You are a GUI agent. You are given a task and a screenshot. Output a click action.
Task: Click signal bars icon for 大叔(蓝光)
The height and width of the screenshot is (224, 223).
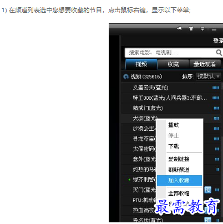click(216, 118)
